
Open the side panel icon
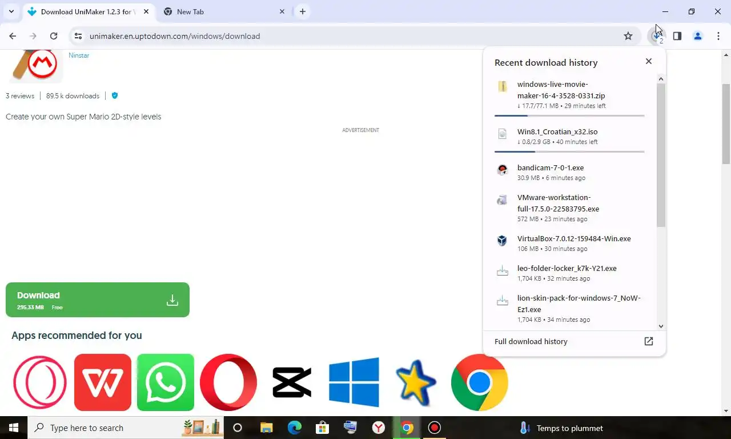tap(677, 36)
